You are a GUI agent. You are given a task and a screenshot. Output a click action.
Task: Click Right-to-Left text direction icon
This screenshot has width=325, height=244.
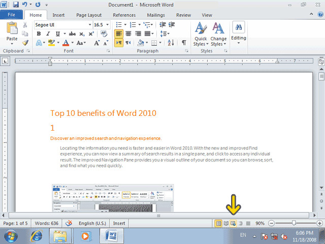pos(128,43)
